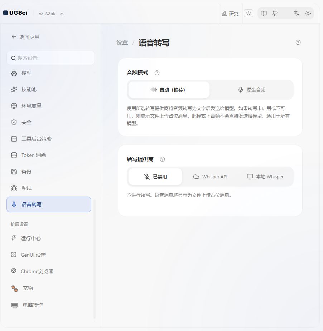
Task: Click the 扩展设置 section header
Action: point(19,224)
